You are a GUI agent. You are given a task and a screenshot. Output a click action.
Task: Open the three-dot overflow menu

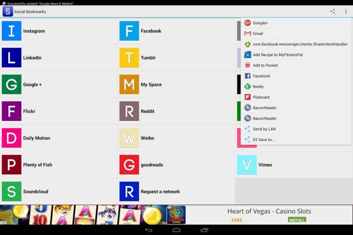pyautogui.click(x=346, y=12)
